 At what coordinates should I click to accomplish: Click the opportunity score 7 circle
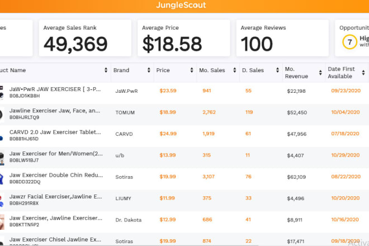pos(349,42)
